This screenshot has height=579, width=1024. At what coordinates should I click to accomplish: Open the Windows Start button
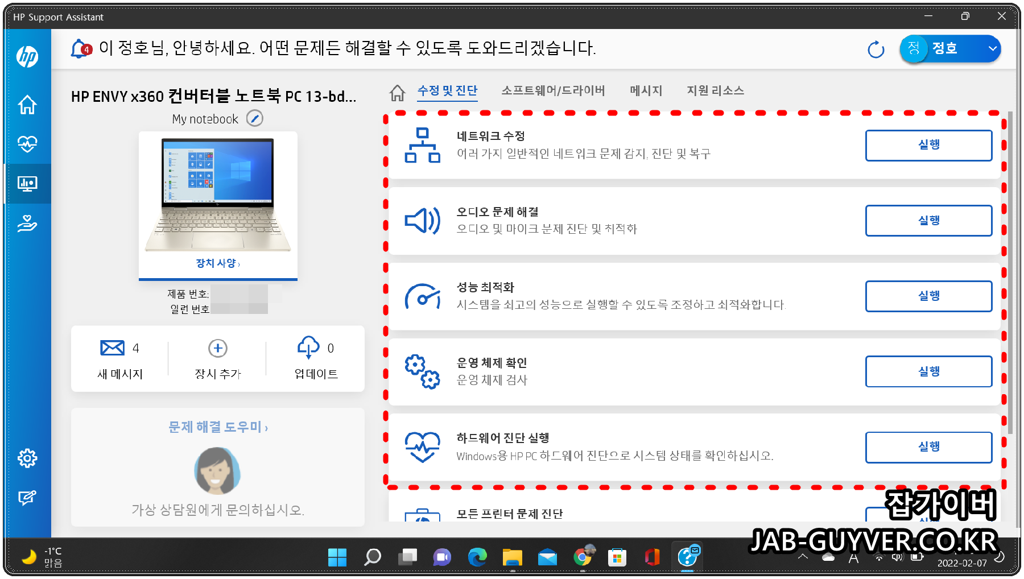point(337,557)
